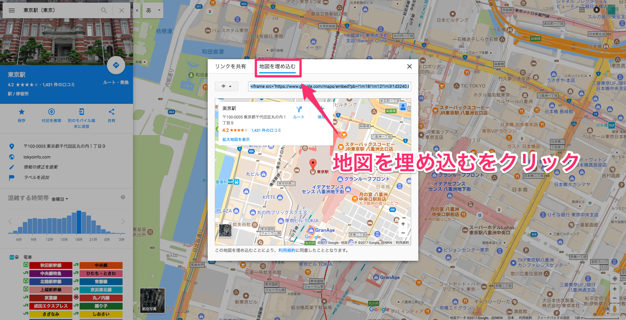
Task: Select ひたち・ときわ train line
Action: pyautogui.click(x=101, y=273)
